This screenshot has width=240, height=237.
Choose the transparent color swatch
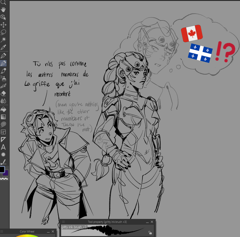click(x=4, y=179)
